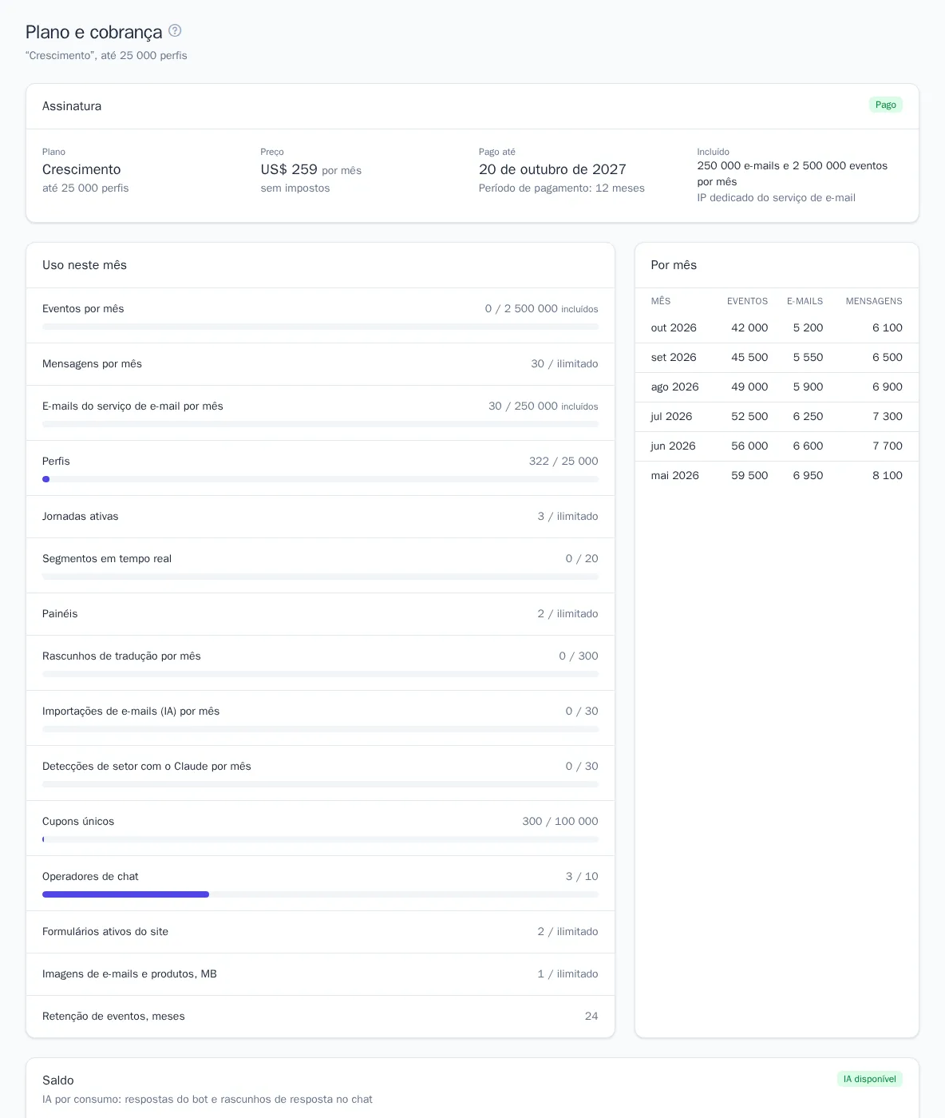Select the MENSAGENS column header
The image size is (945, 1118).
point(874,301)
